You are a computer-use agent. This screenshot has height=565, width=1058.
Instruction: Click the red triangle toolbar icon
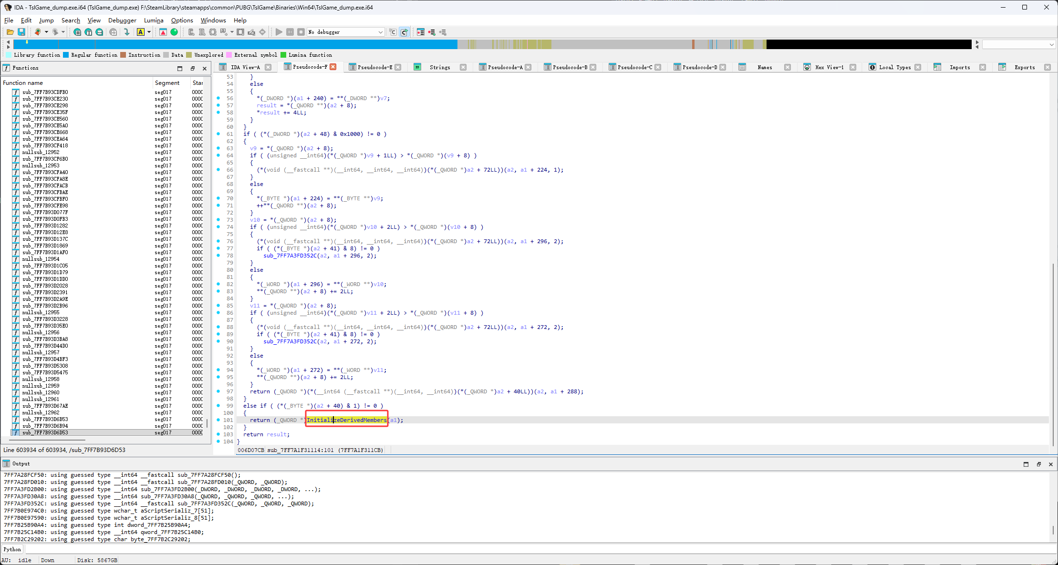pos(163,32)
